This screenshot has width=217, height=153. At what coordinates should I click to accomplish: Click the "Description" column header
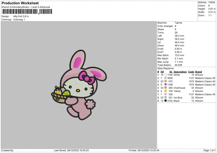click(180, 72)
